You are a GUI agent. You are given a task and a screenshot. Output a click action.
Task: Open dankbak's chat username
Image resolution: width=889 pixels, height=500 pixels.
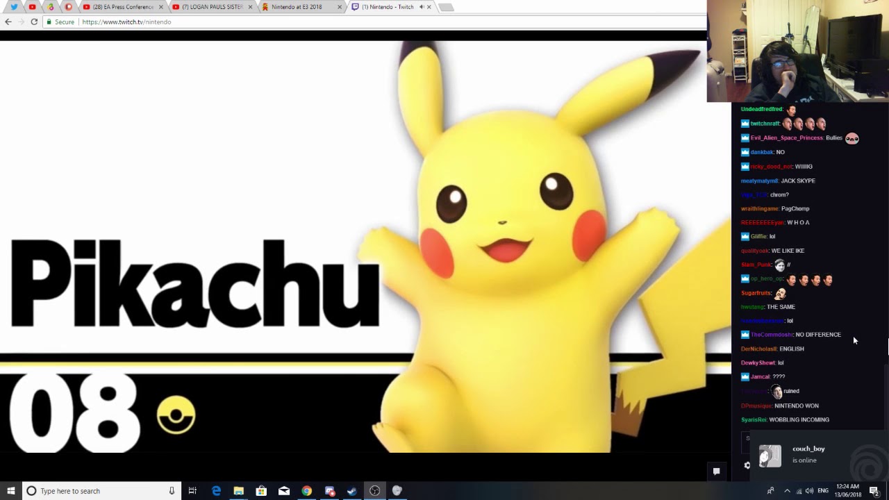(761, 152)
